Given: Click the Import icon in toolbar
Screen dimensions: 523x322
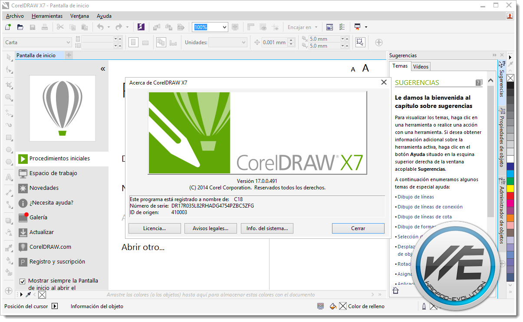Looking at the screenshot, I should pyautogui.click(x=156, y=27).
